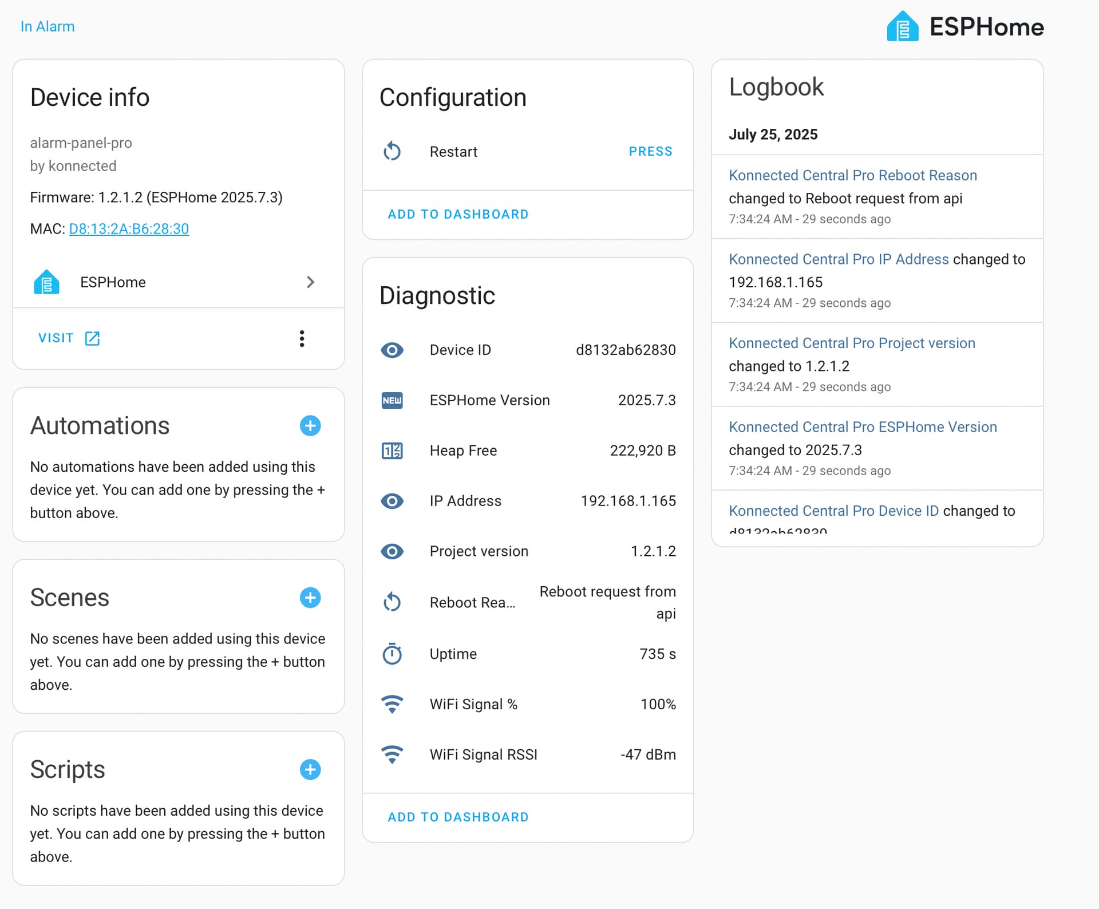Open the Reboot Reason diagnostic row

pos(528,602)
